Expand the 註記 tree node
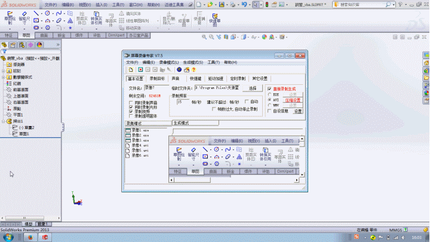The image size is (430, 242). click(x=4, y=71)
